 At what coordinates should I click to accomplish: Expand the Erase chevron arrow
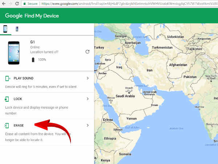88,125
